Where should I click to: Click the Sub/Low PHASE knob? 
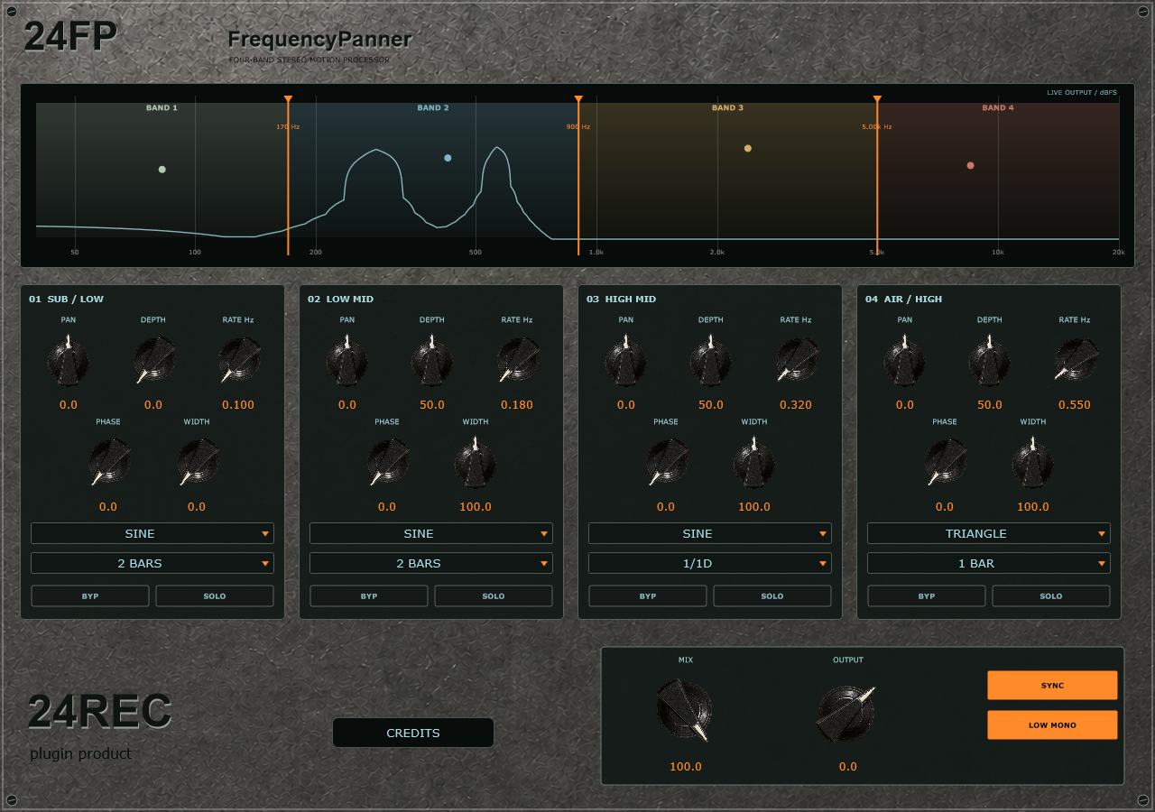pyautogui.click(x=109, y=463)
